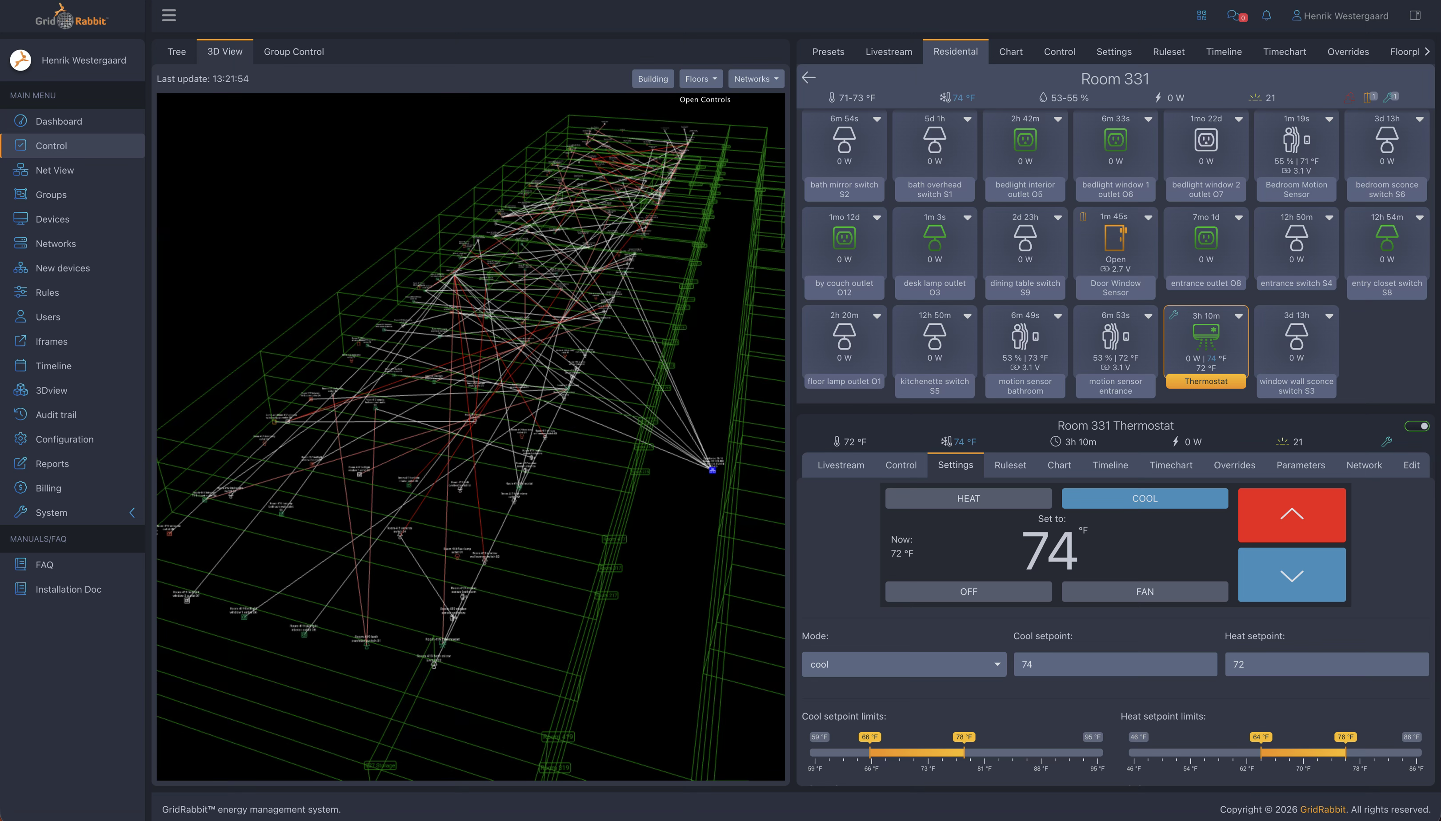This screenshot has height=821, width=1441.
Task: Switch thermostat to HEAT mode
Action: (968, 498)
